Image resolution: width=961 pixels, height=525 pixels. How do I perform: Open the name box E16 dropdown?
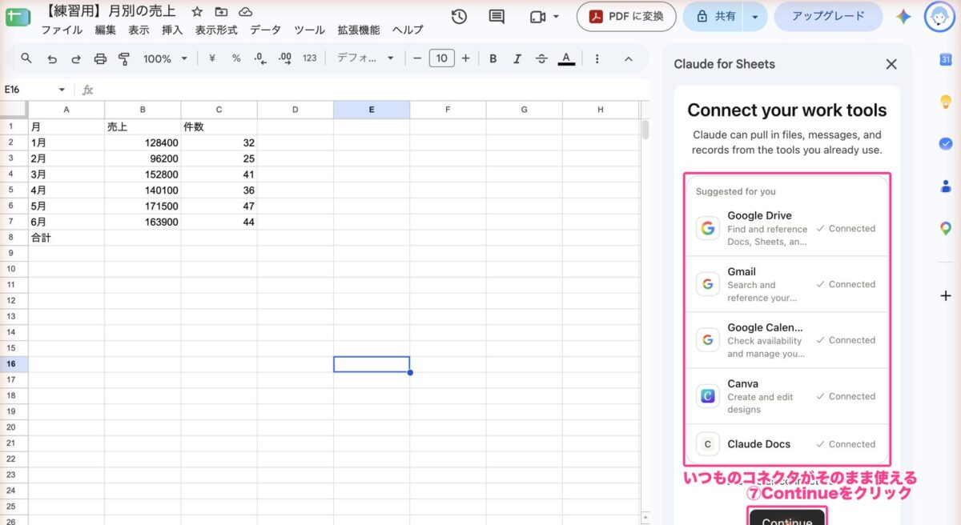coord(62,90)
